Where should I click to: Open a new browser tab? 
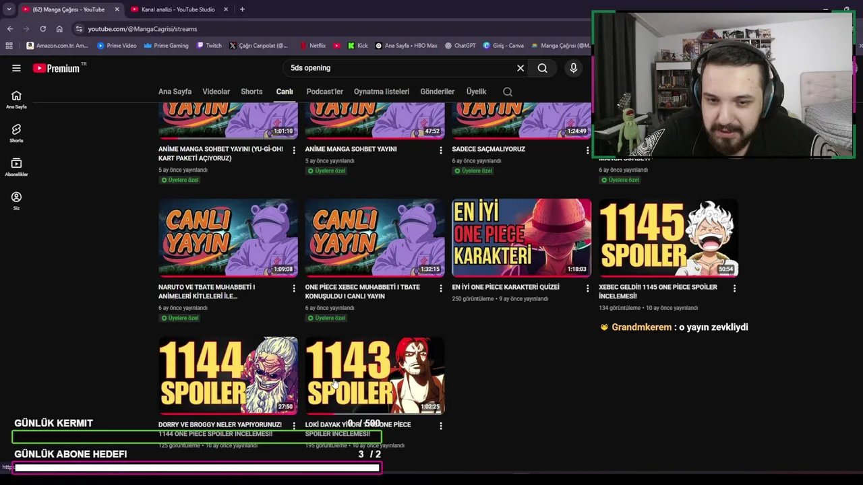[242, 9]
